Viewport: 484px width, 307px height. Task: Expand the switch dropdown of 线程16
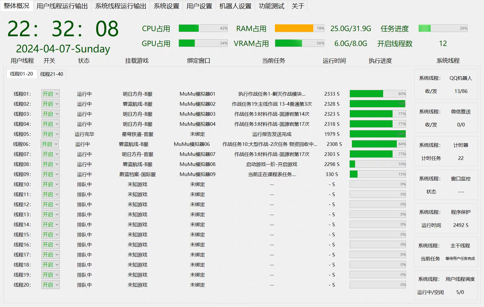50,245
